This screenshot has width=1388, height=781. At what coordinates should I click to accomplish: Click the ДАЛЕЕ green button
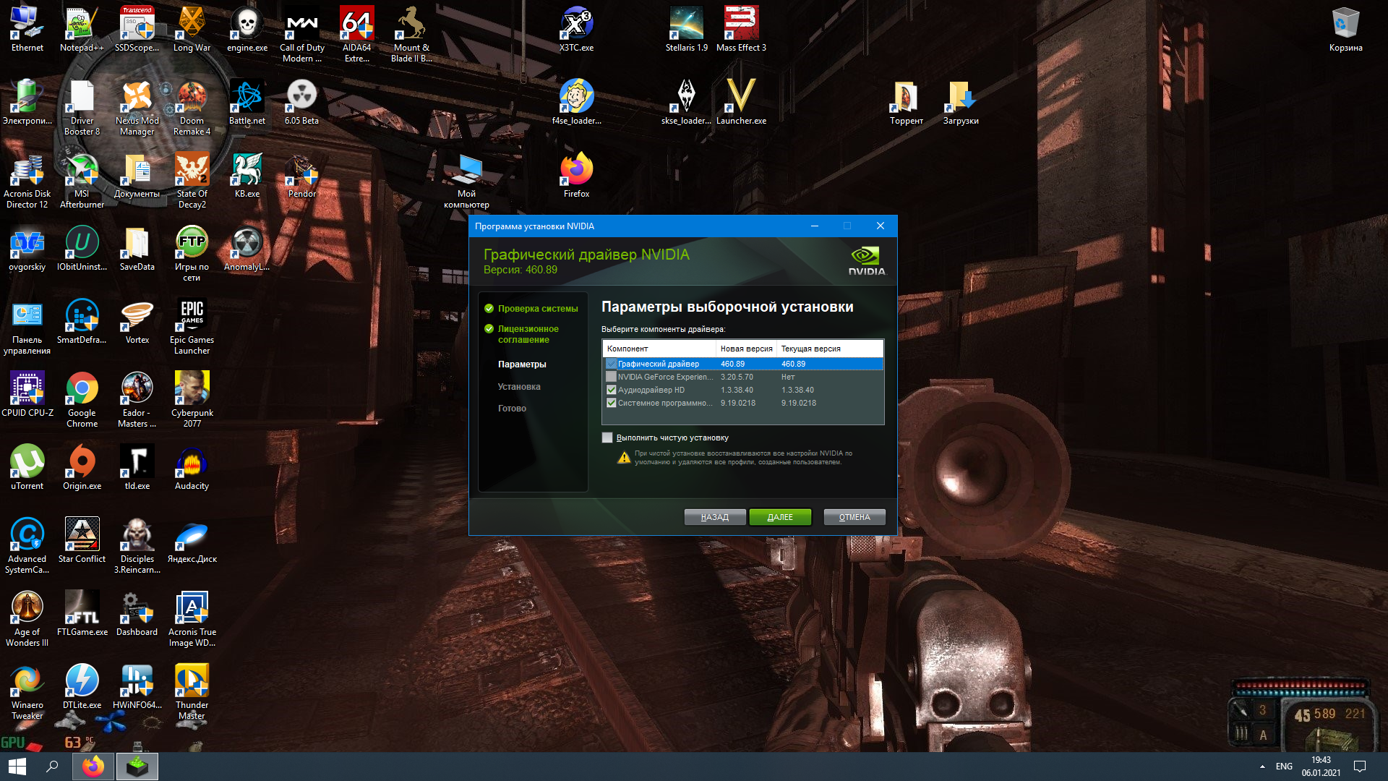click(x=780, y=517)
